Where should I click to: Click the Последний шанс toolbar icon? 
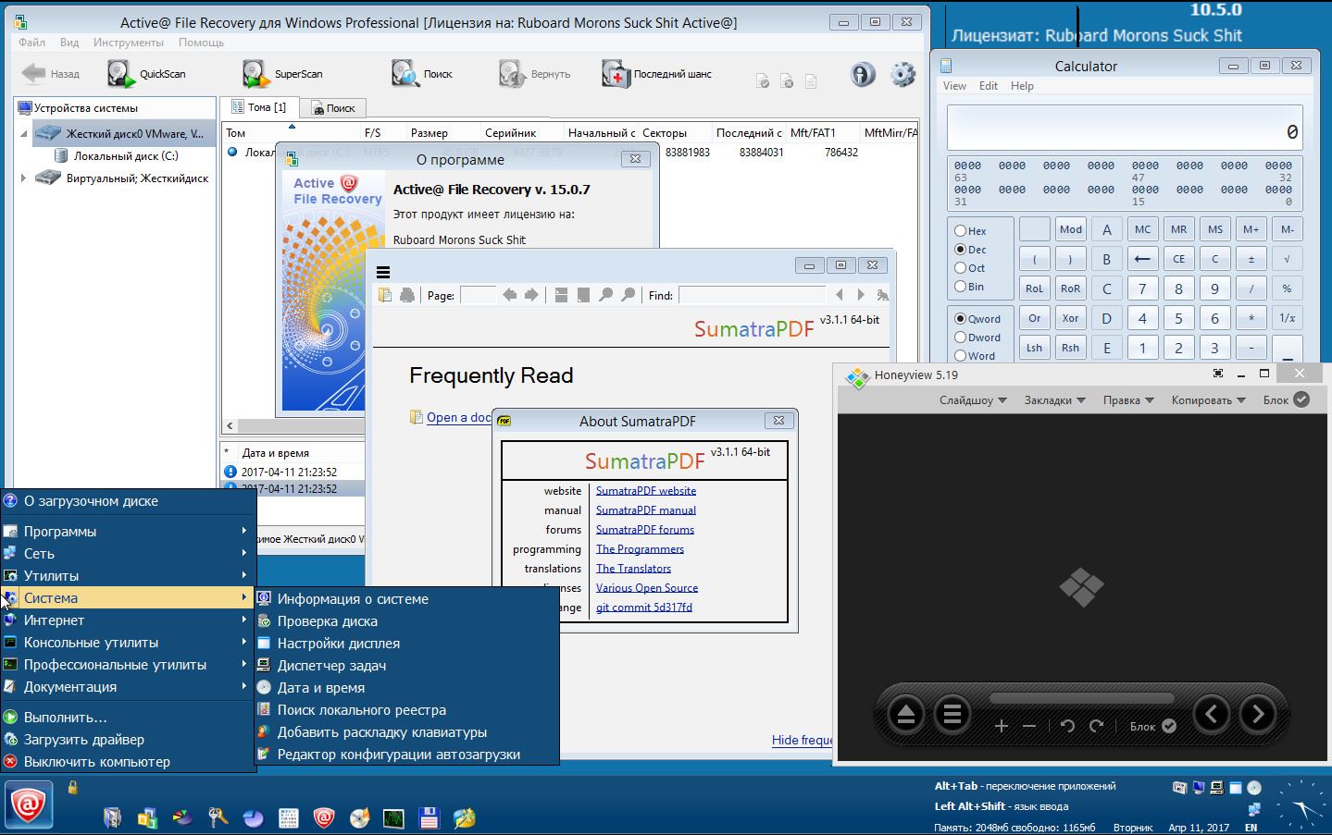616,74
